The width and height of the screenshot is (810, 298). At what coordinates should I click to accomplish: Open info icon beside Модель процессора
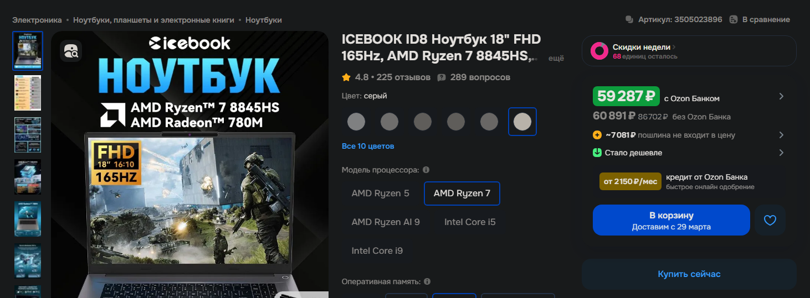426,170
